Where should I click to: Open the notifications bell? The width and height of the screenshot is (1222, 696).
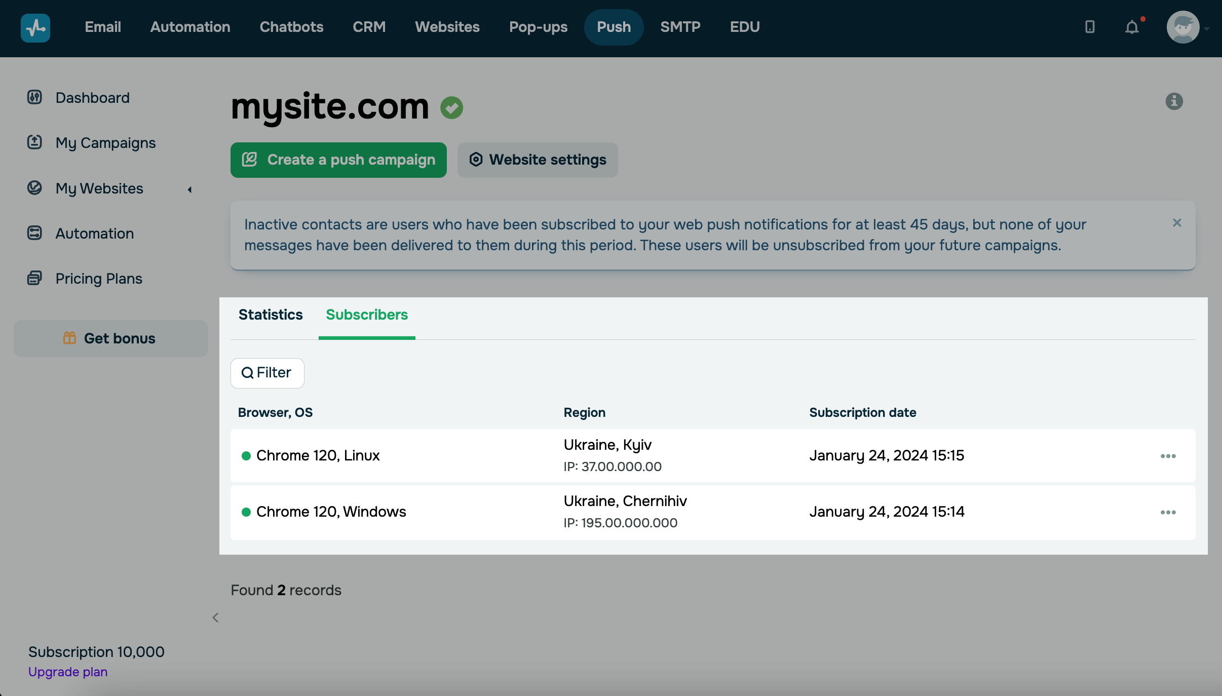1132,27
